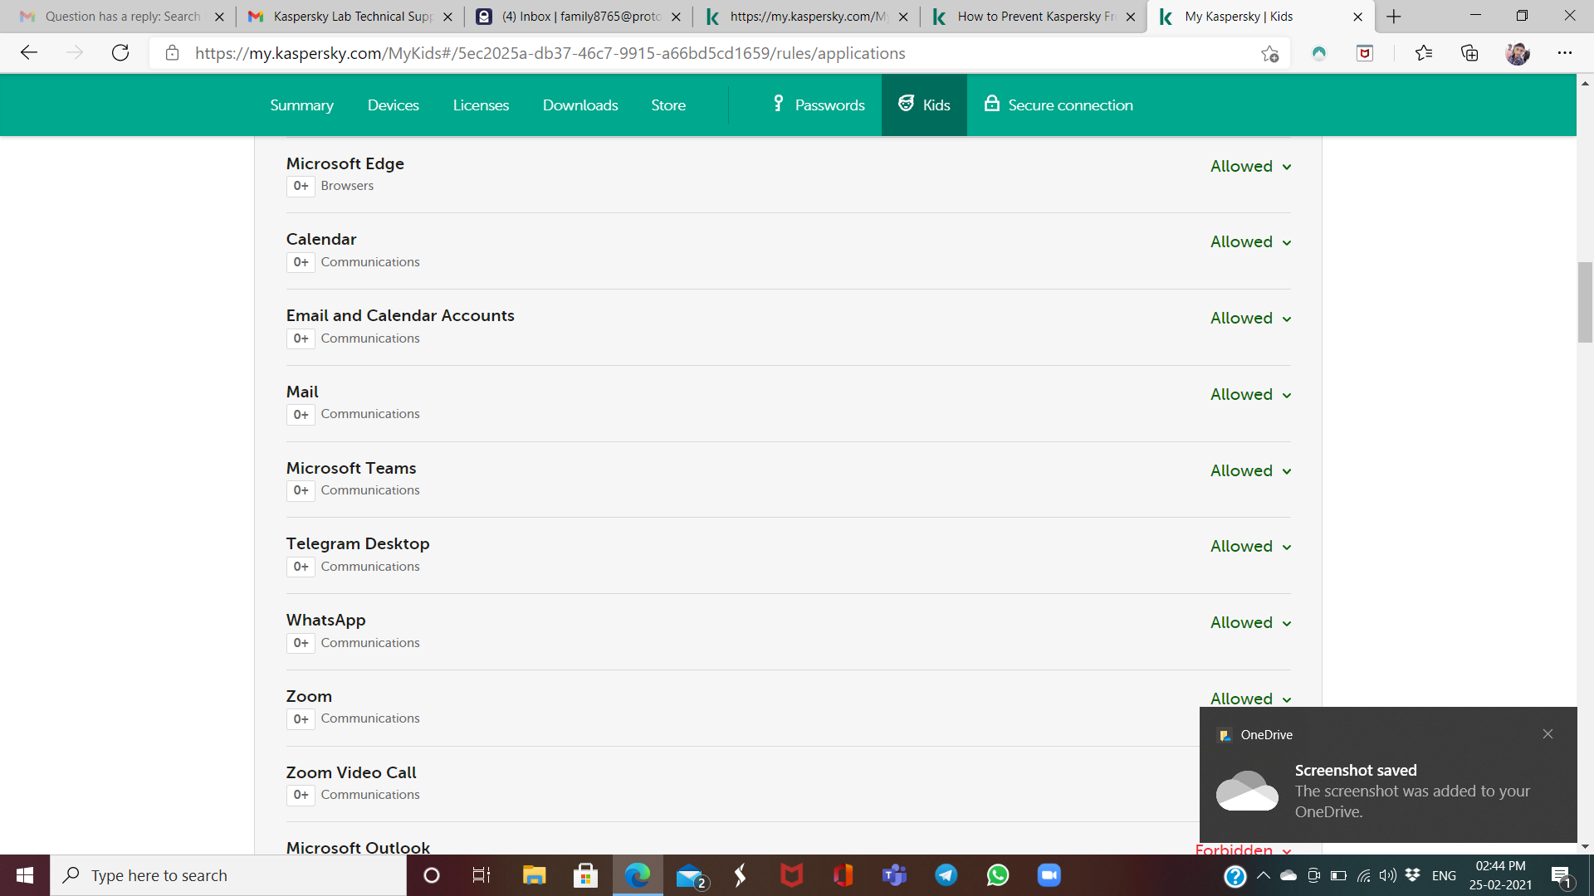Open the Microsoft Teams taskbar icon
Screen dimensions: 1594x896
tap(894, 875)
